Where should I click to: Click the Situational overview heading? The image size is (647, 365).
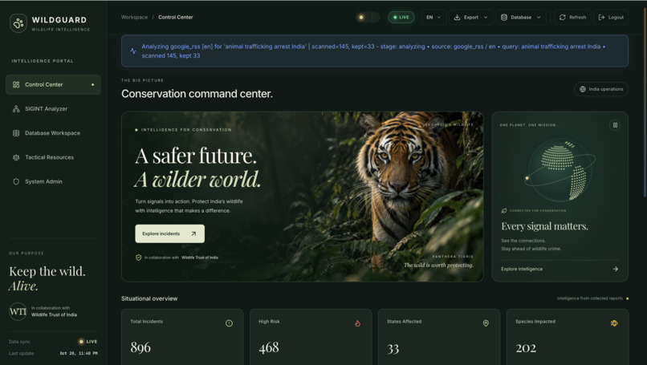[x=149, y=298]
